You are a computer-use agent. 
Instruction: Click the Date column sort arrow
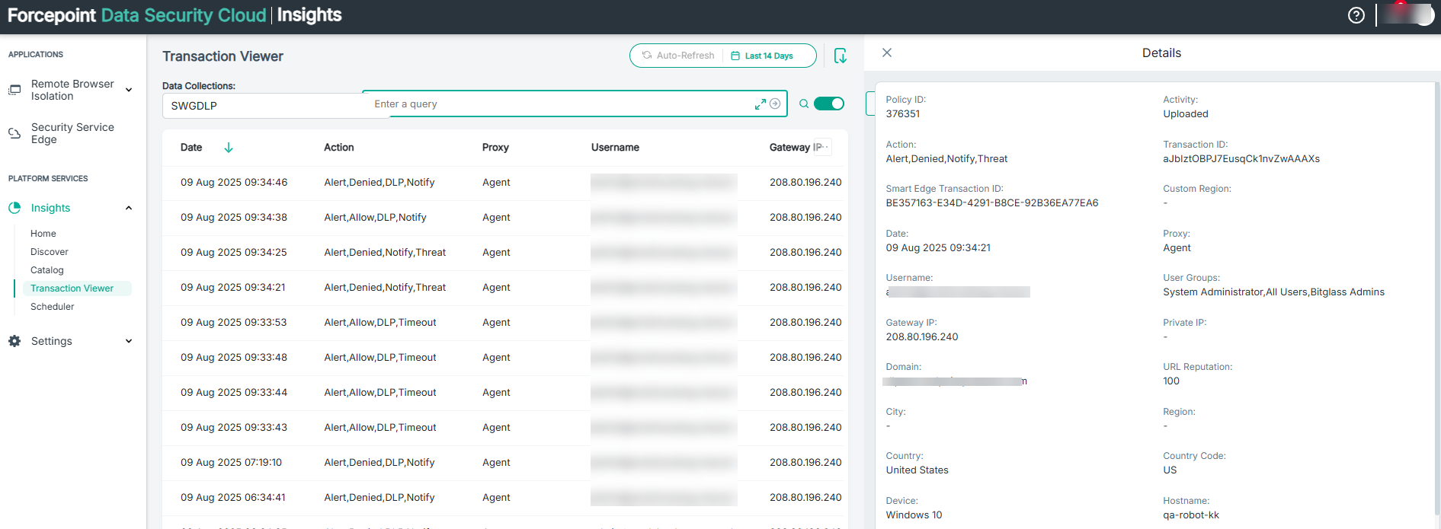(x=228, y=148)
